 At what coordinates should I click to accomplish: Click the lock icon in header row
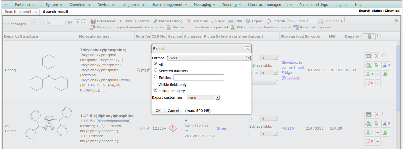point(369,37)
